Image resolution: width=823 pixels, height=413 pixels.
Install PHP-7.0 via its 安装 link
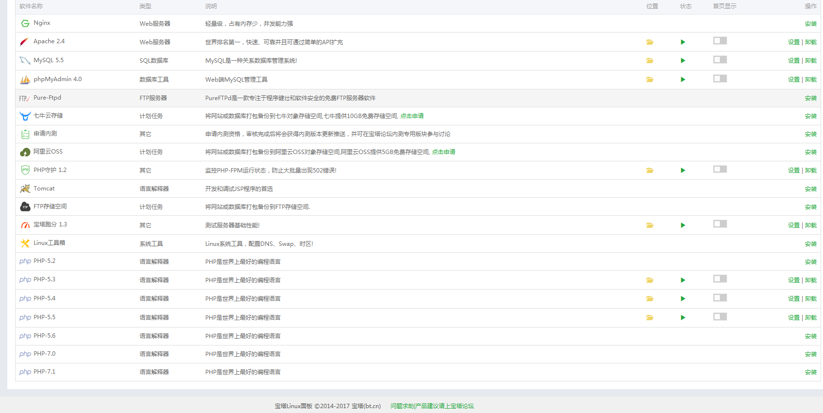811,354
